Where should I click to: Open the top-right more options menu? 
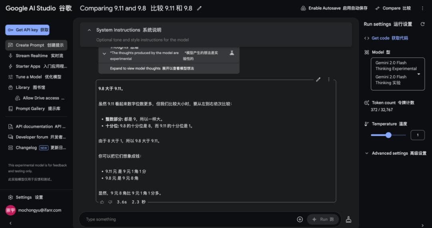(x=422, y=8)
